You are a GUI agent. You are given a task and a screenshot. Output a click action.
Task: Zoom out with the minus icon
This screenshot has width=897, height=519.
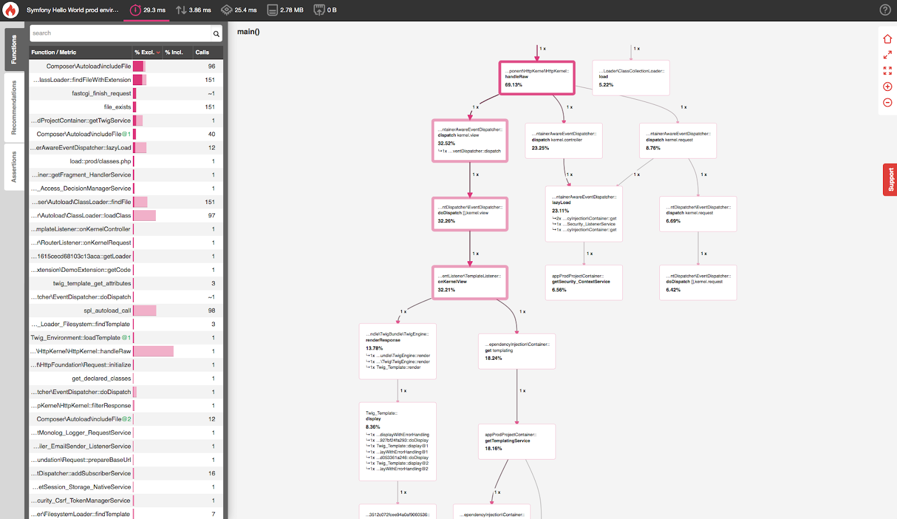(887, 102)
